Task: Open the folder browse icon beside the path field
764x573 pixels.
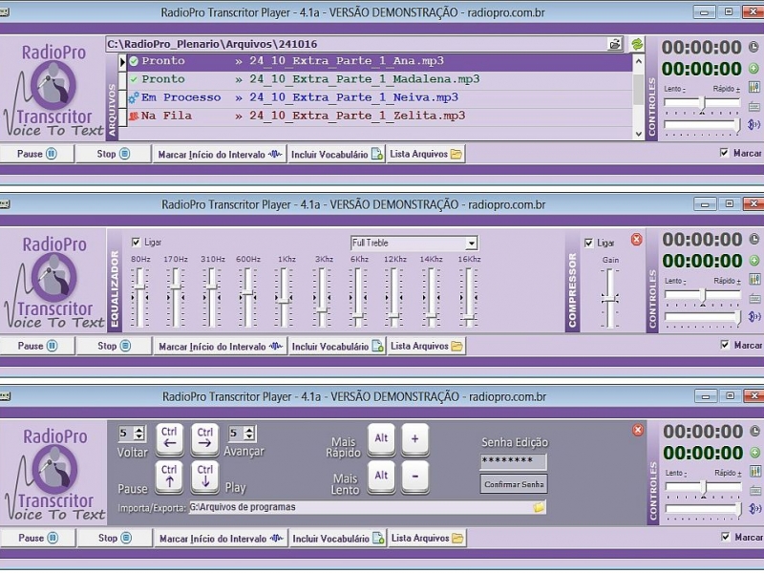Action: (x=615, y=44)
